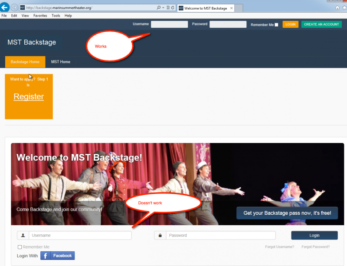Click the orange LOGIN button
This screenshot has height=266, width=347.
290,24
